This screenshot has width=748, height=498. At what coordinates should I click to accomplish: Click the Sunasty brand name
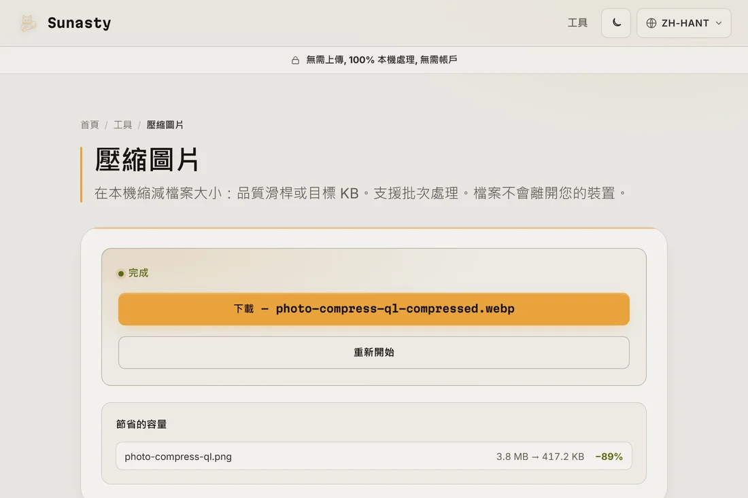(79, 23)
